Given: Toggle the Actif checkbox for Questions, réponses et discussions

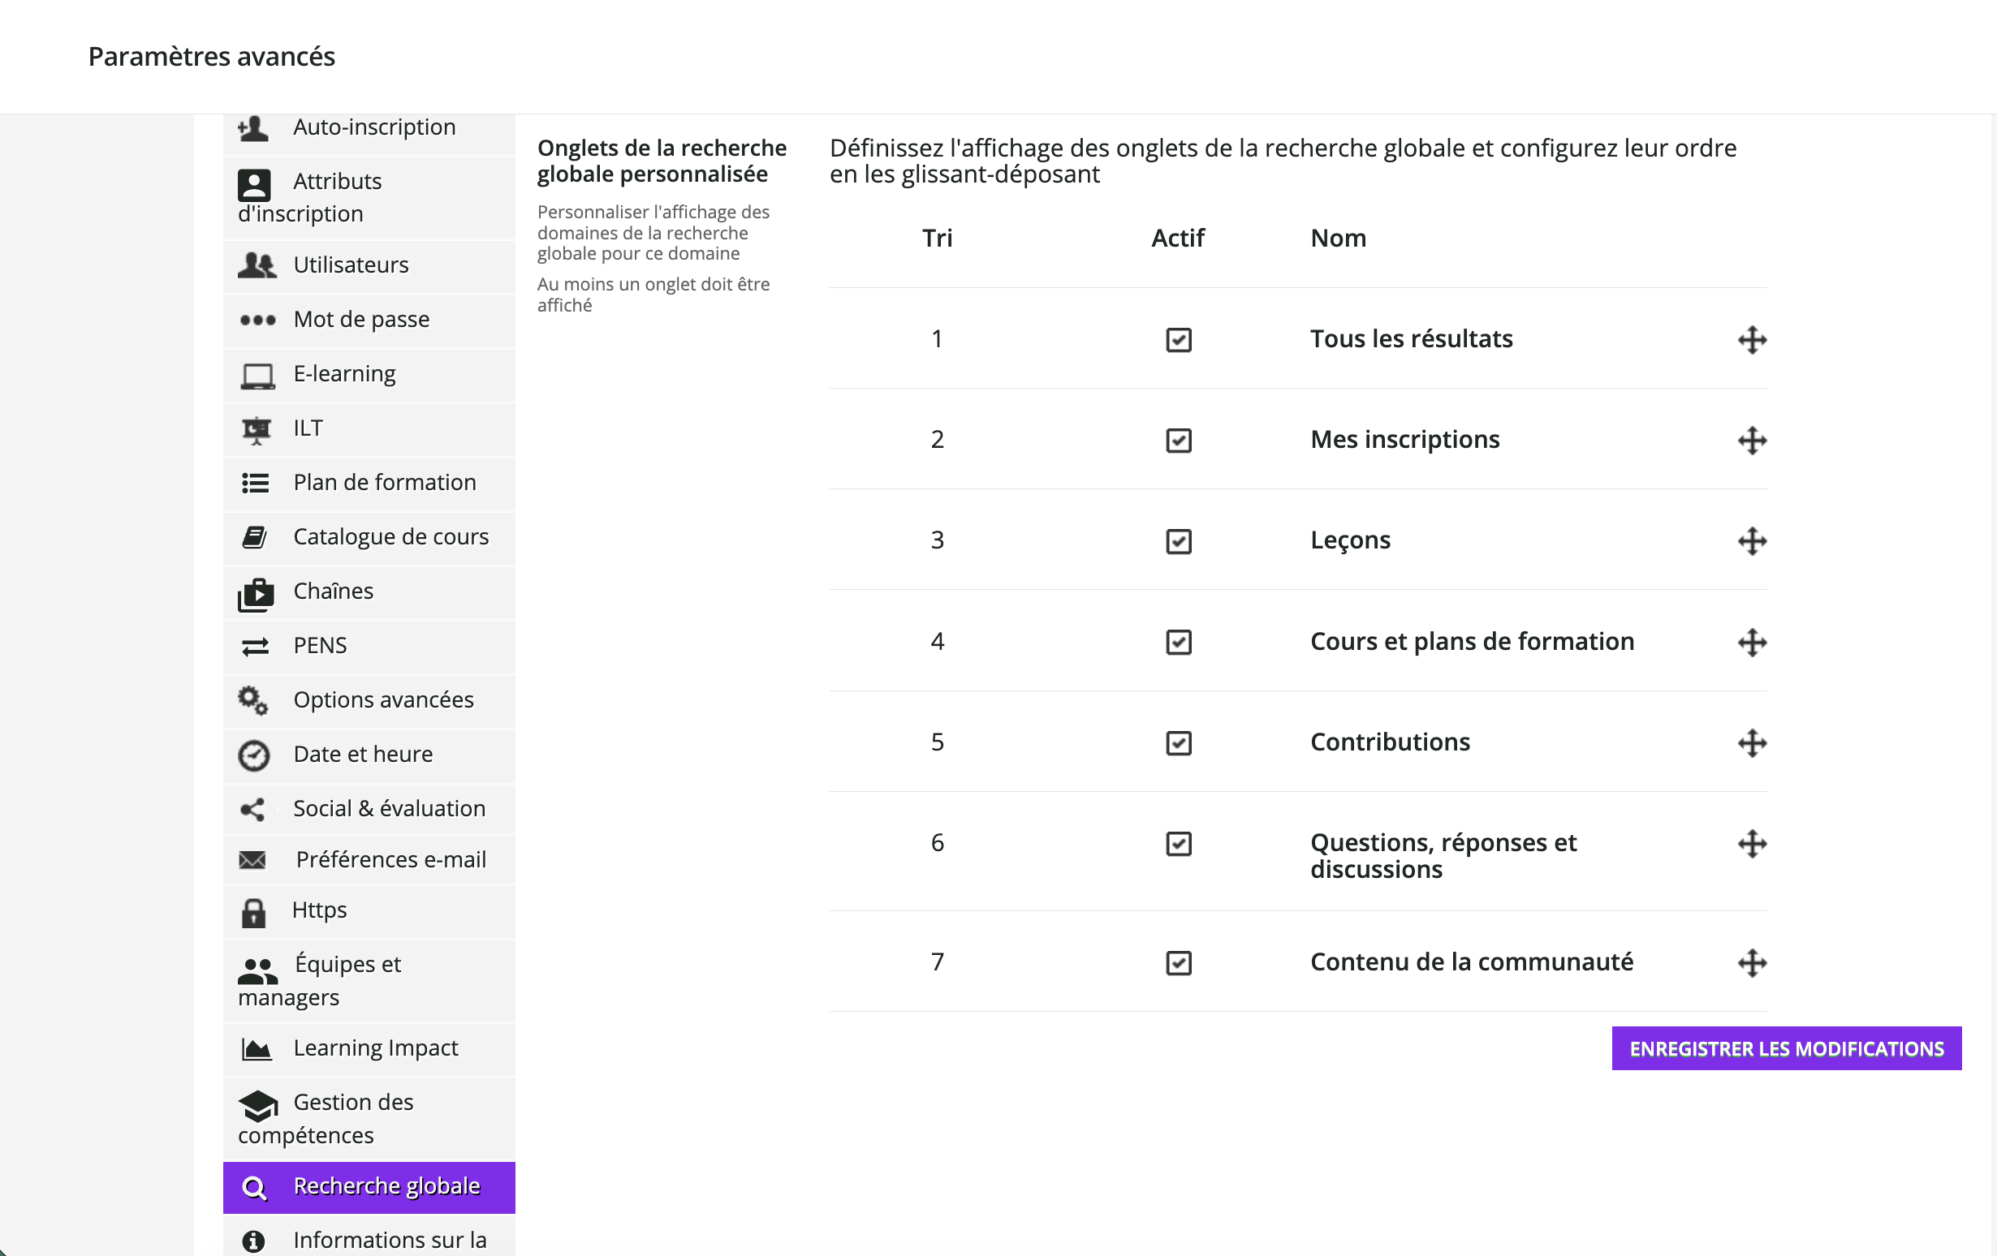Looking at the screenshot, I should 1179,844.
